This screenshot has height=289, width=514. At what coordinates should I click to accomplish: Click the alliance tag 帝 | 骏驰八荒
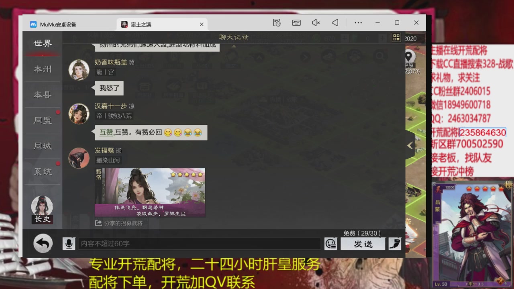[114, 116]
